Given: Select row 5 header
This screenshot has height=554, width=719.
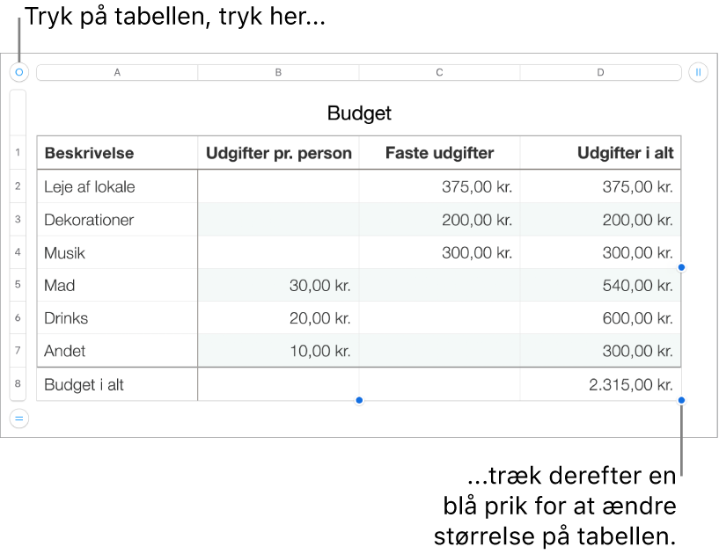Looking at the screenshot, I should coord(18,285).
